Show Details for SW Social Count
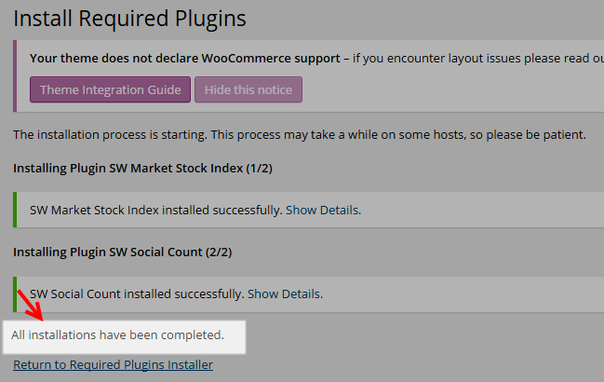Viewport: 604px width, 382px height. [285, 294]
